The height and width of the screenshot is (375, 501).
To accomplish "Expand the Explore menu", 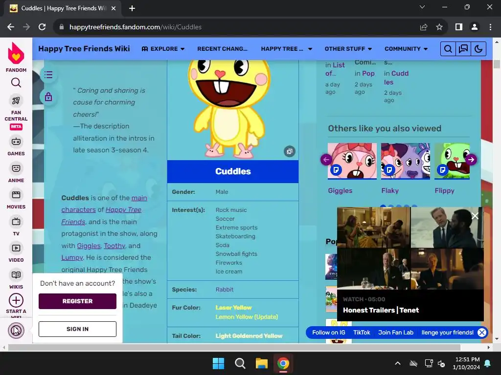I will [x=163, y=49].
